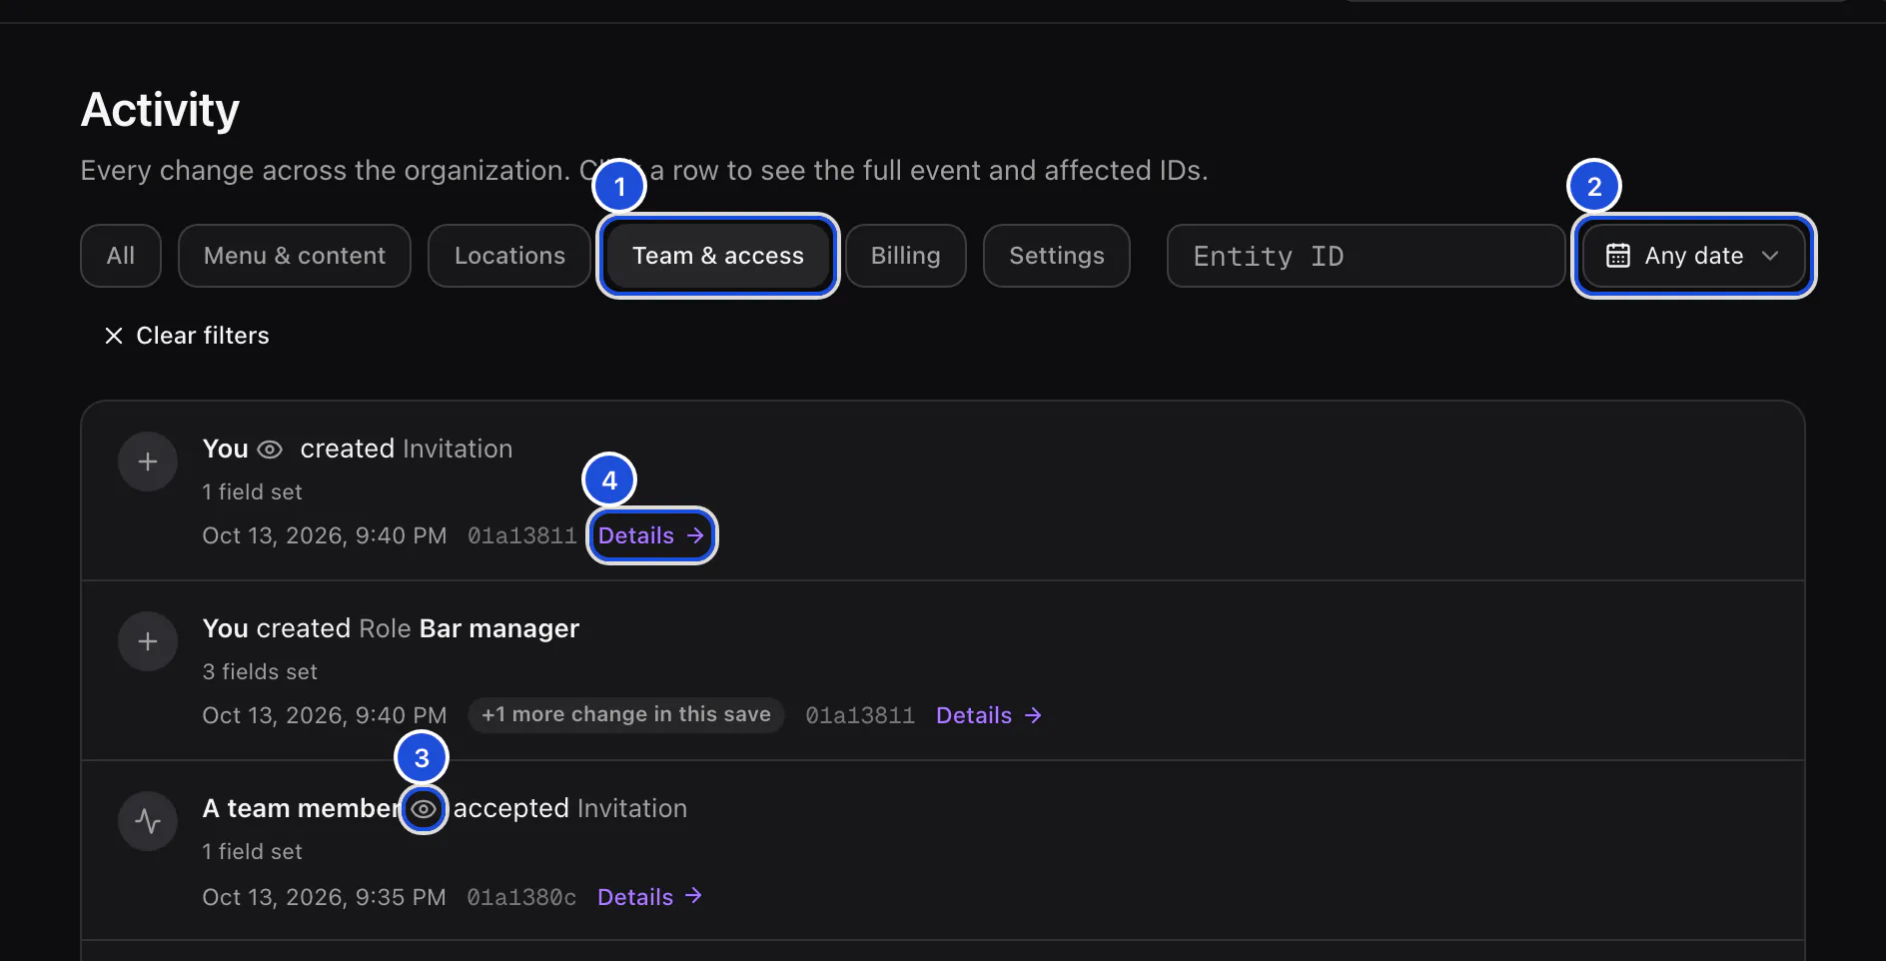
Task: Click the plus icon beside created Invitation row
Action: pos(148,462)
